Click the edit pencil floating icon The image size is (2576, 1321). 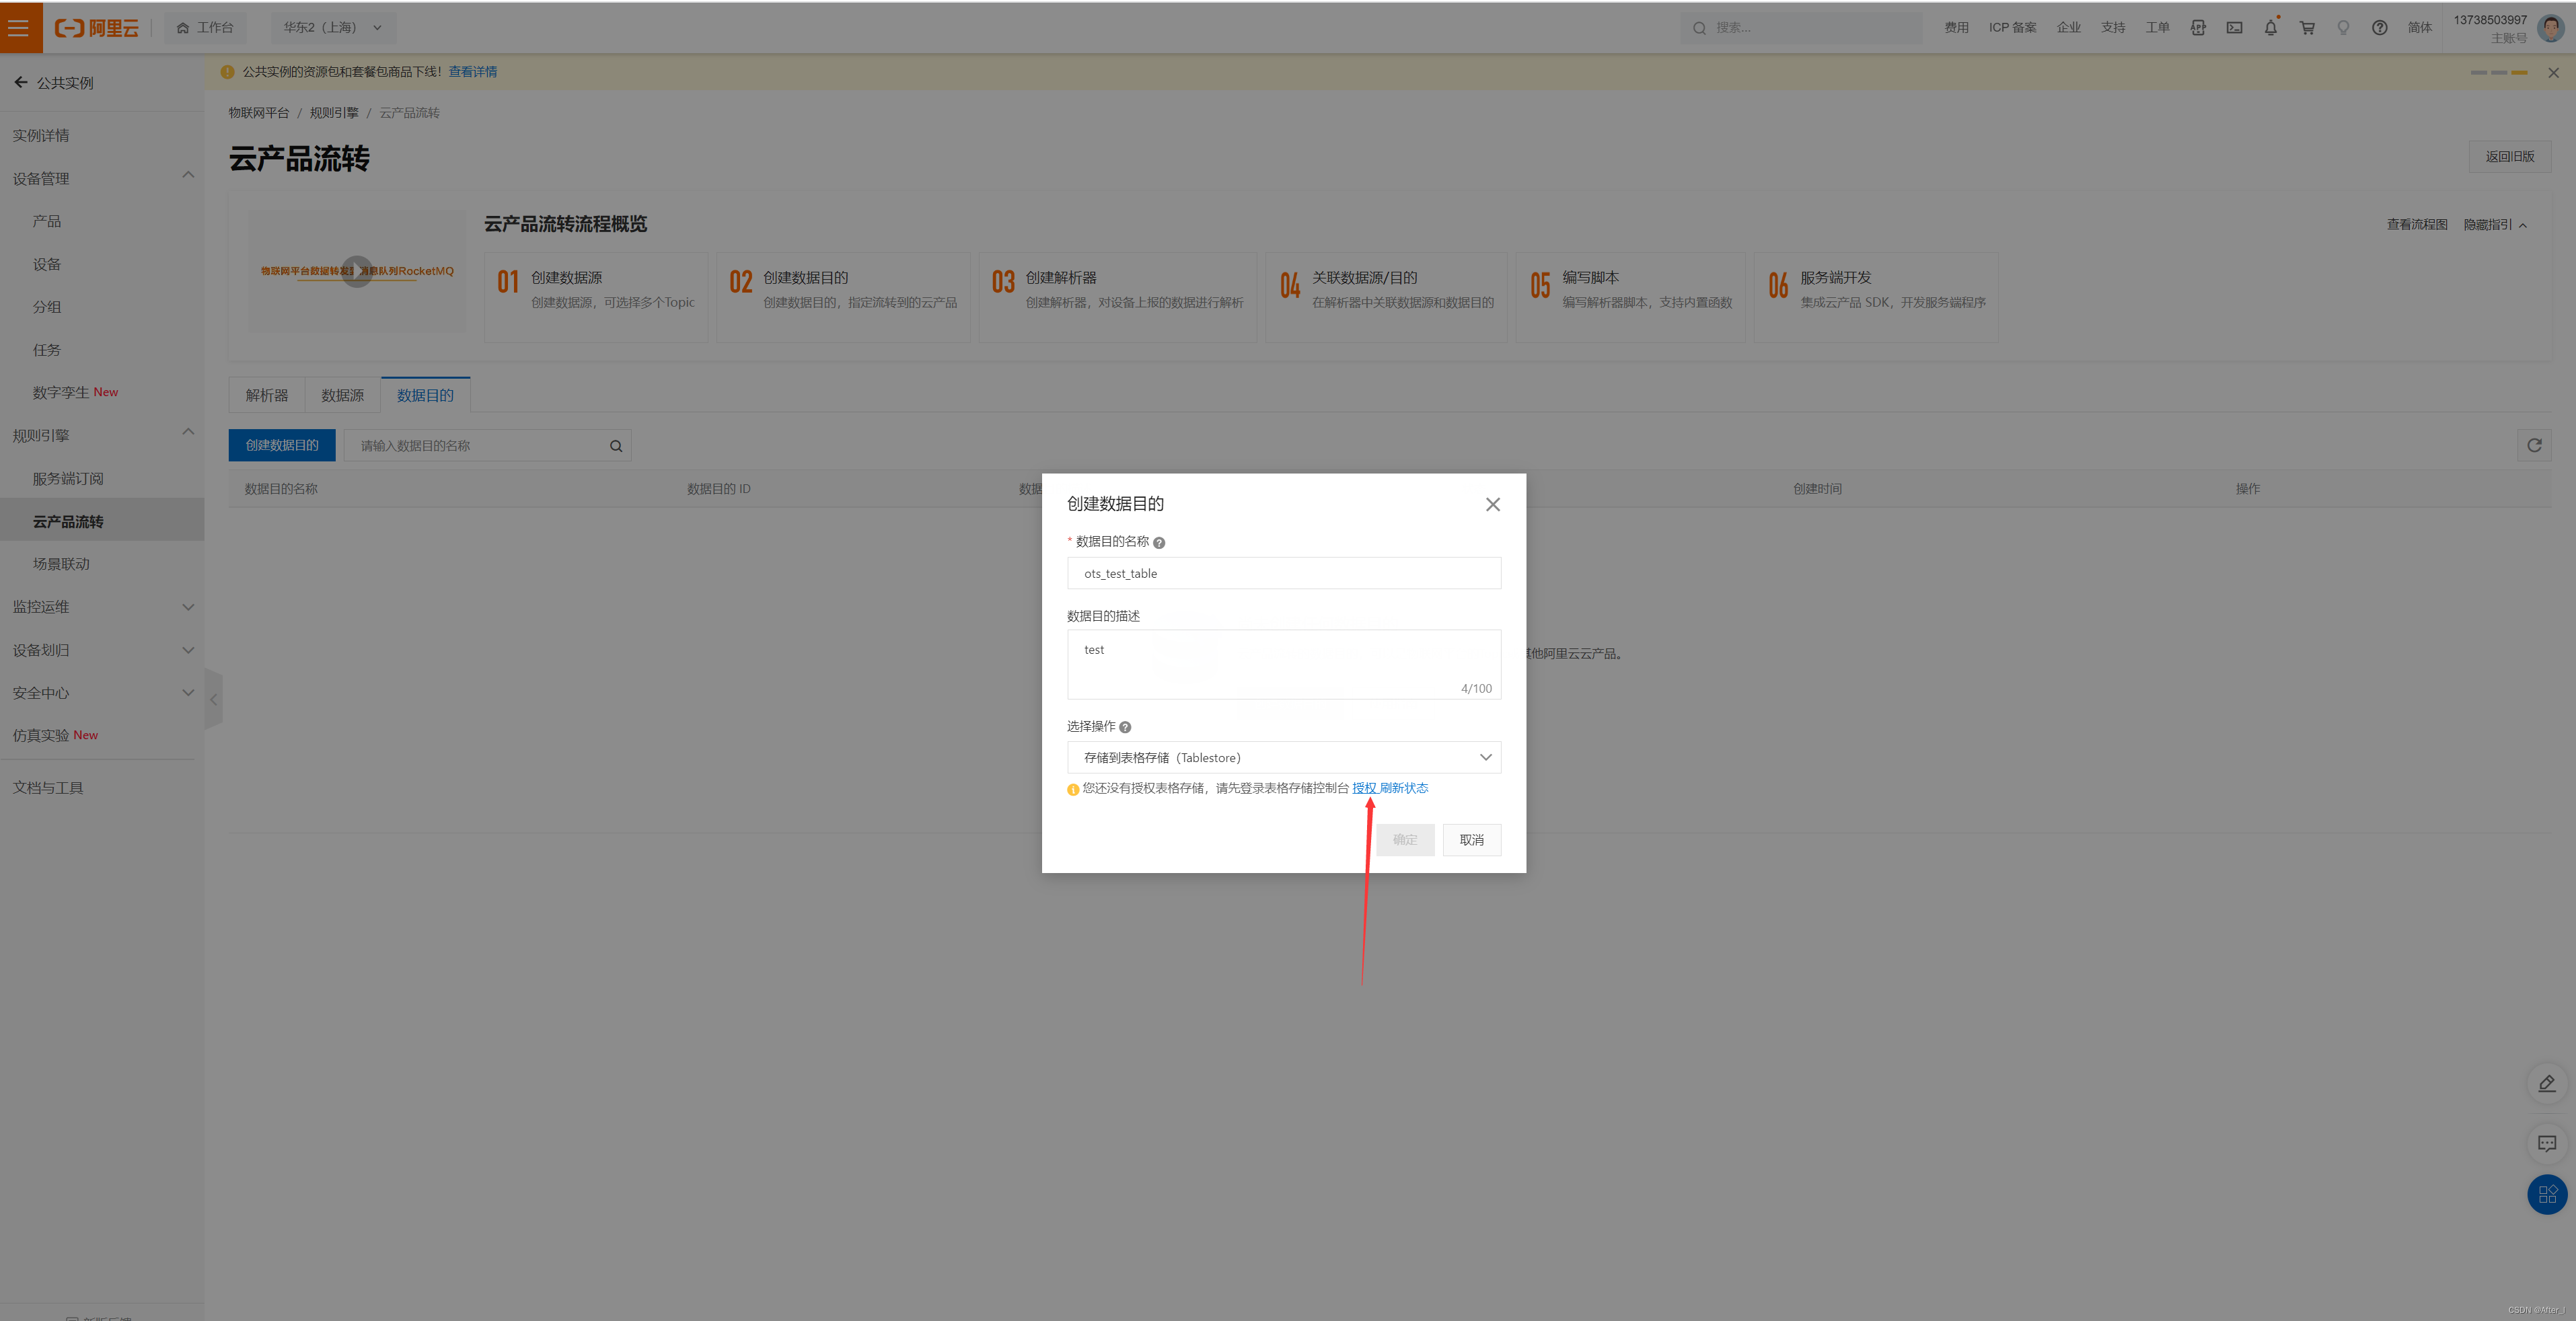[2546, 1083]
